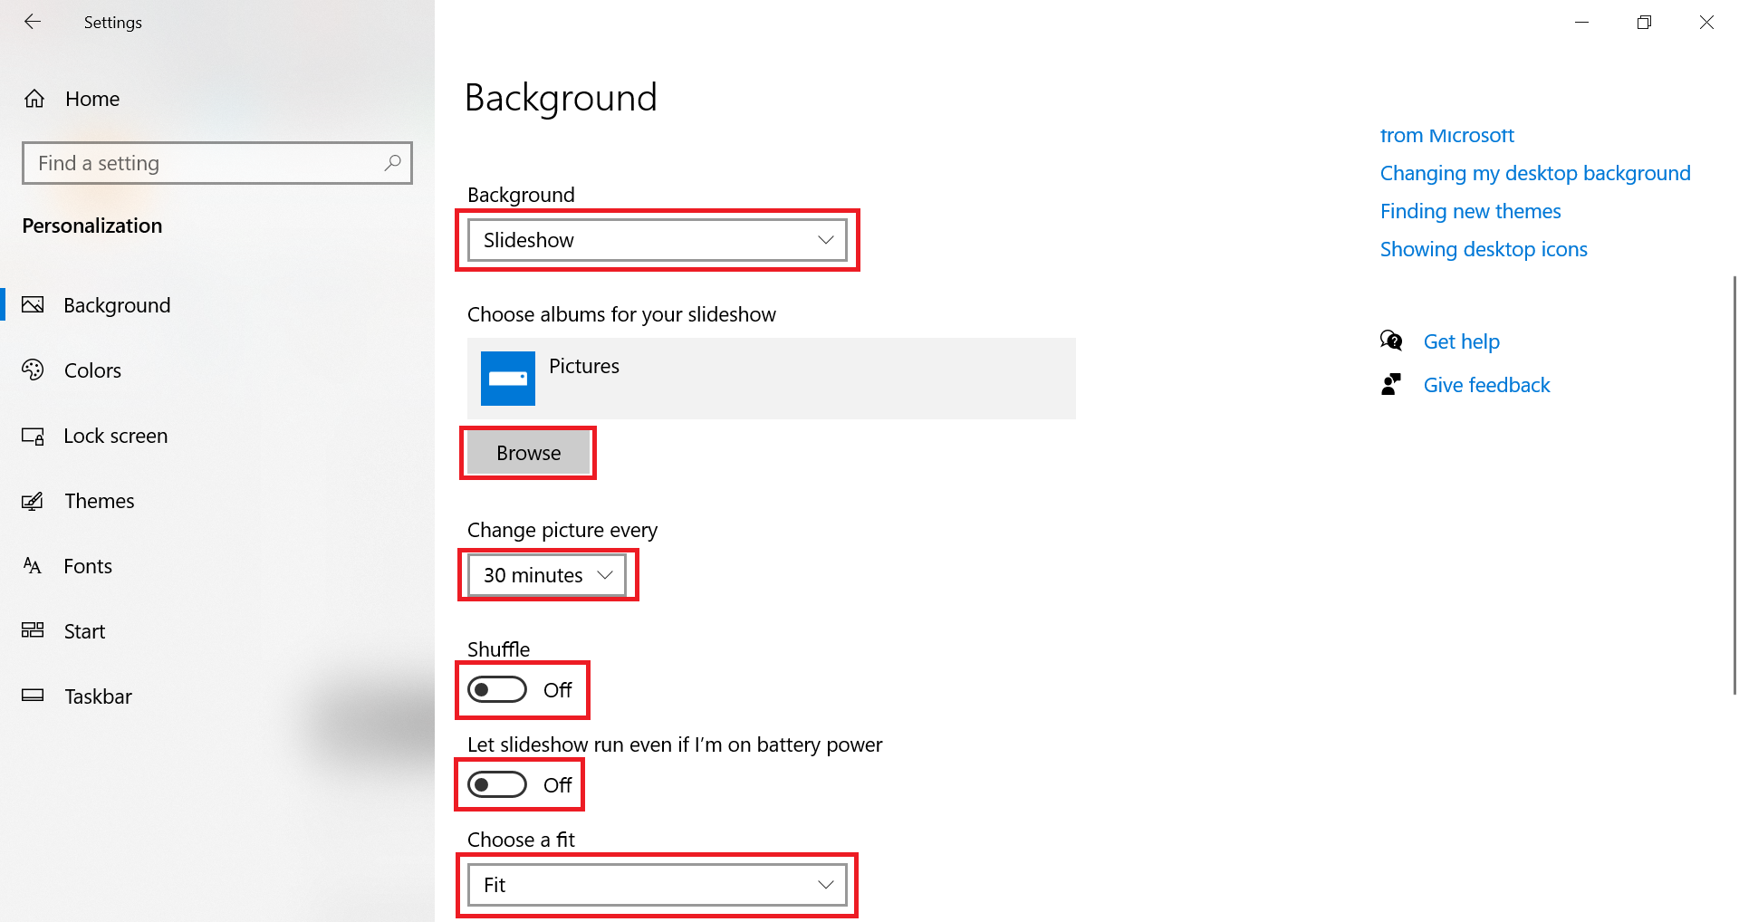1739x922 pixels.
Task: Click the Fonts icon in sidebar
Action: point(33,566)
